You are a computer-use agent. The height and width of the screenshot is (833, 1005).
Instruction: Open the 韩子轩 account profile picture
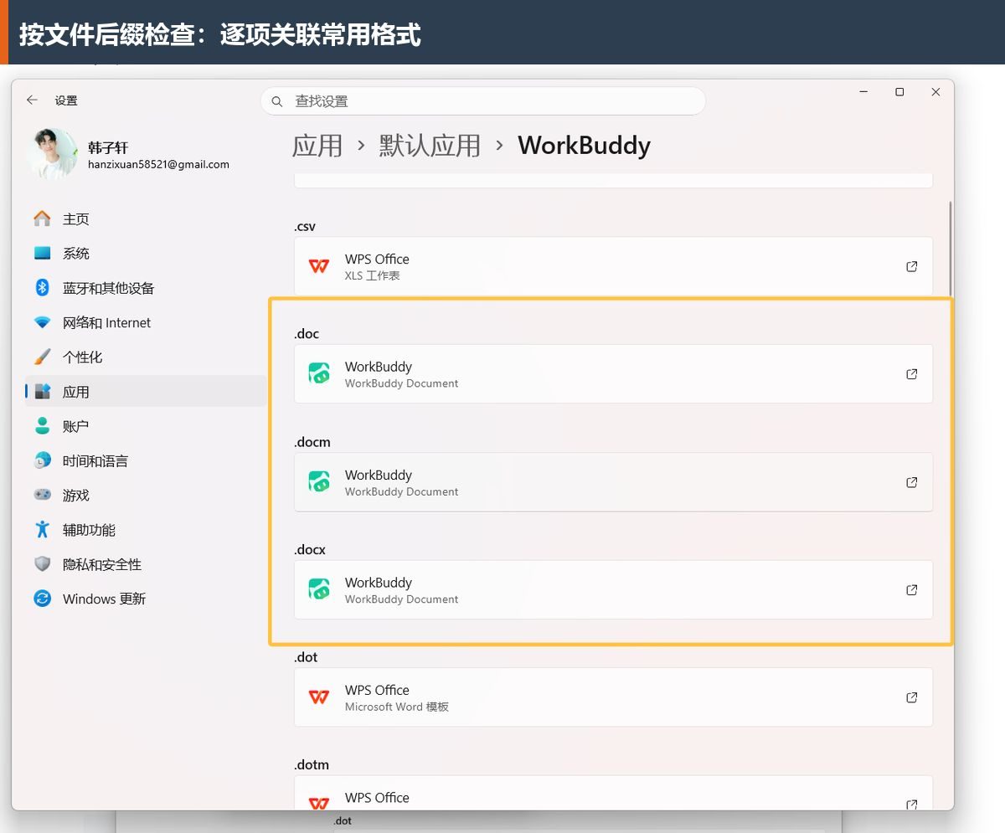tap(54, 154)
